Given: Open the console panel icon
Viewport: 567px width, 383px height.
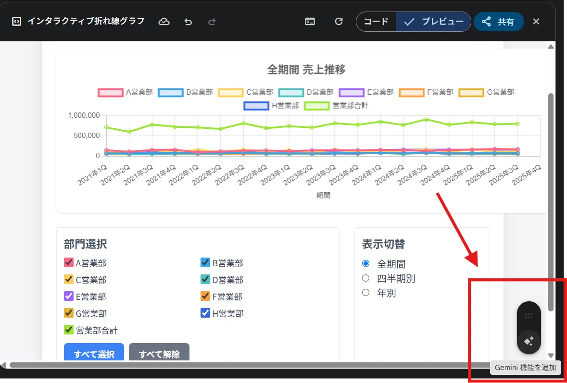Looking at the screenshot, I should (310, 22).
